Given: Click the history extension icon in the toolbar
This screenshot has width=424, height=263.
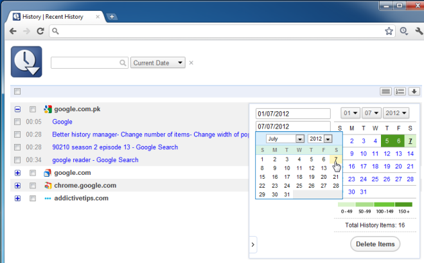Looking at the screenshot, I should coord(402,30).
